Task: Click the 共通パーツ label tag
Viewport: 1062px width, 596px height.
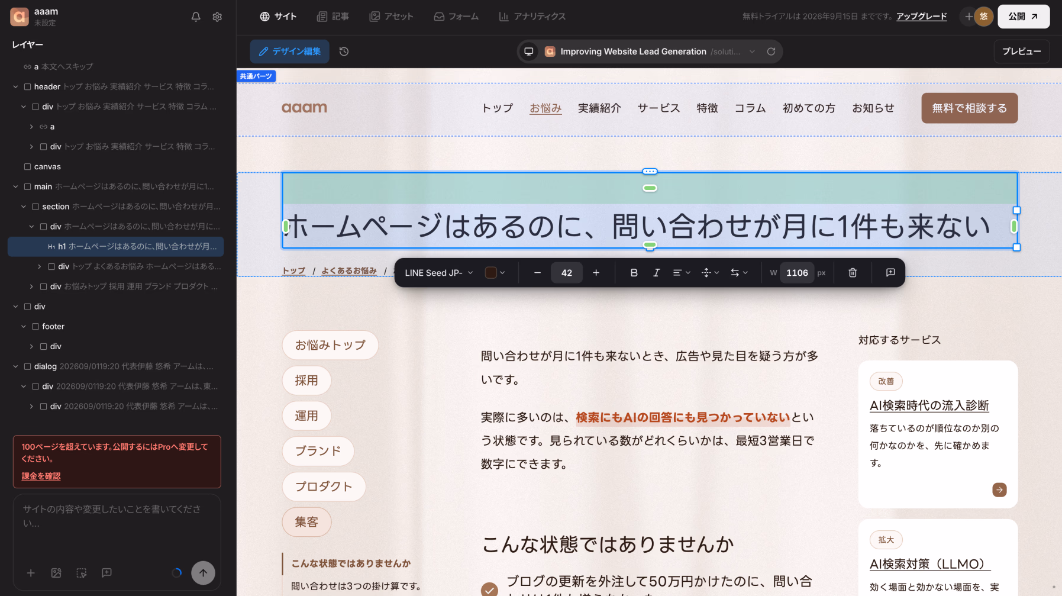Action: (256, 76)
